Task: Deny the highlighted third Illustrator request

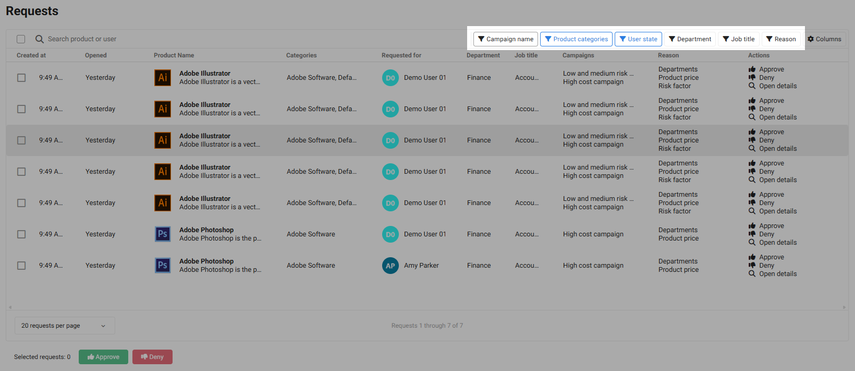Action: [x=762, y=140]
